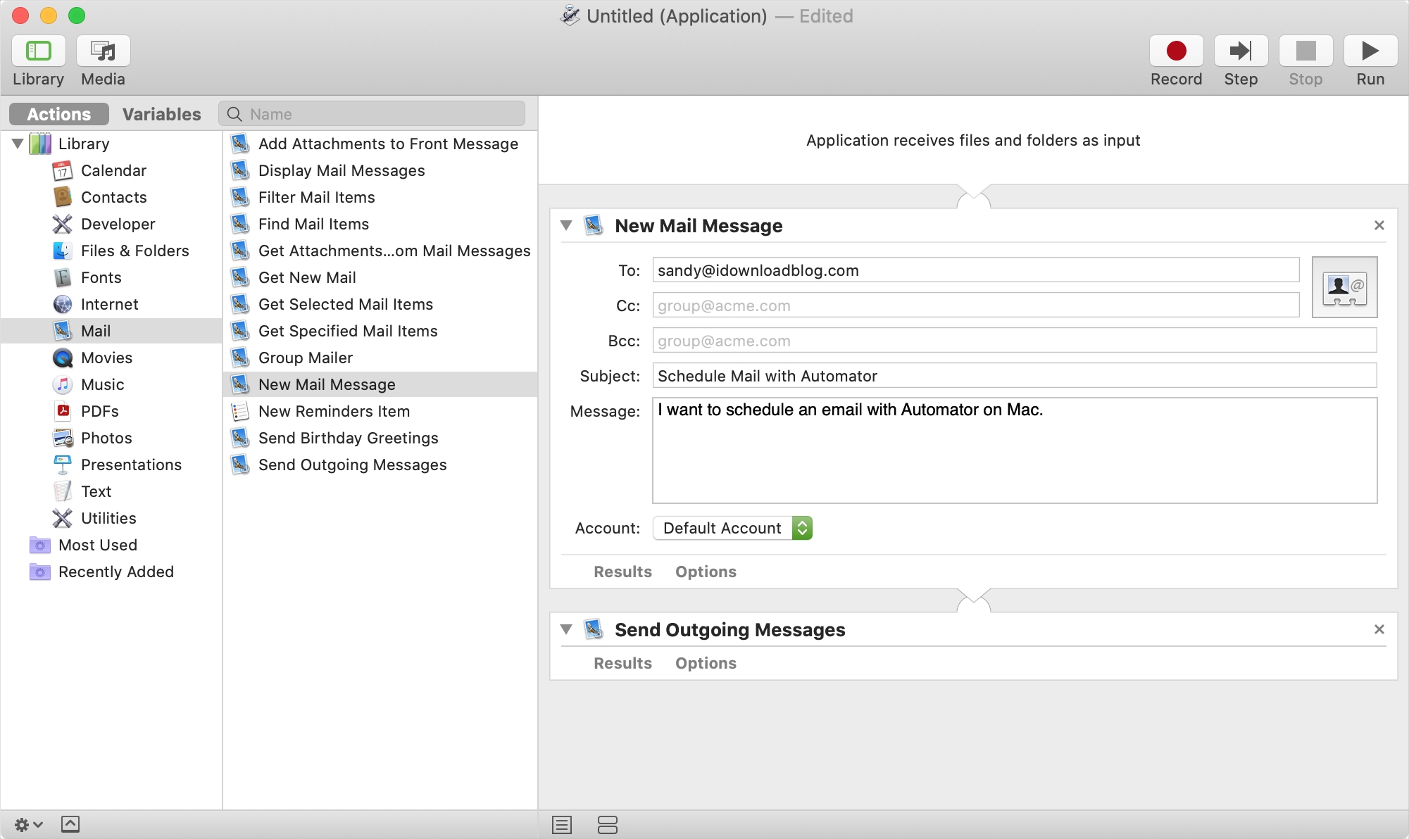
Task: Select Filter Mail Items action
Action: coord(380,197)
